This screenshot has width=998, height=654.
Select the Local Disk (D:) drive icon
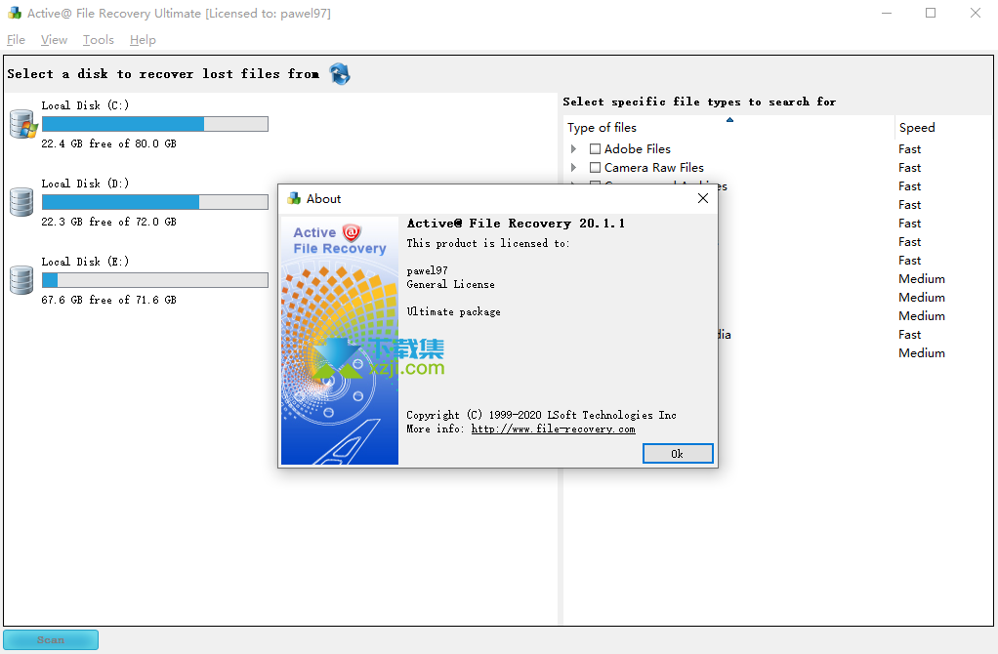(x=21, y=202)
